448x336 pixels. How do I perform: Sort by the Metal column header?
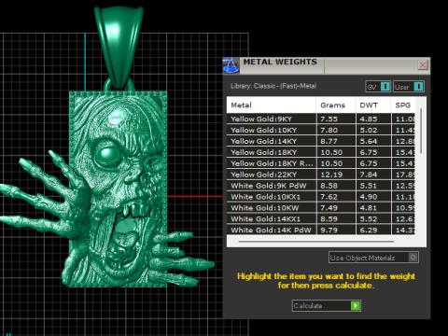(x=272, y=105)
